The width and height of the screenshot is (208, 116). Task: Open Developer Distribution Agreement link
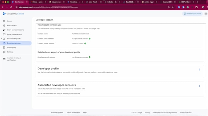coord(165,113)
